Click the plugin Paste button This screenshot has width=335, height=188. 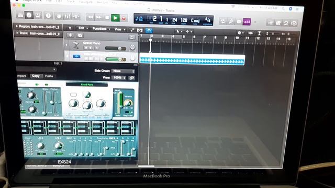click(49, 76)
